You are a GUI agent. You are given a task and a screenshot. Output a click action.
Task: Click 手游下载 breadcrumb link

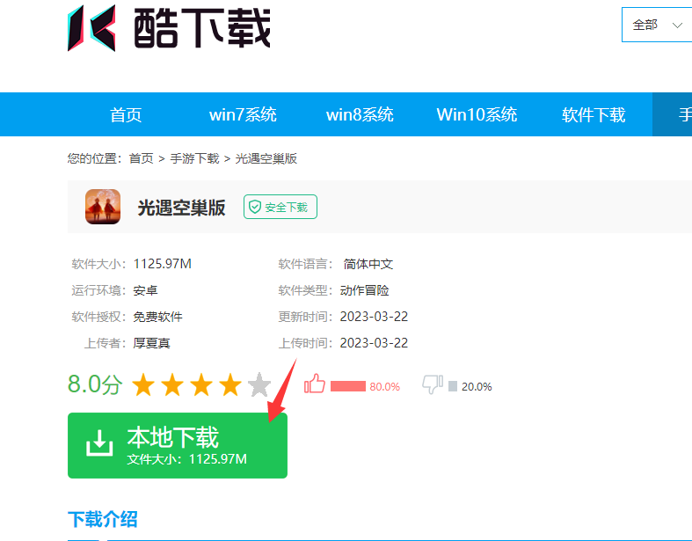pyautogui.click(x=194, y=158)
